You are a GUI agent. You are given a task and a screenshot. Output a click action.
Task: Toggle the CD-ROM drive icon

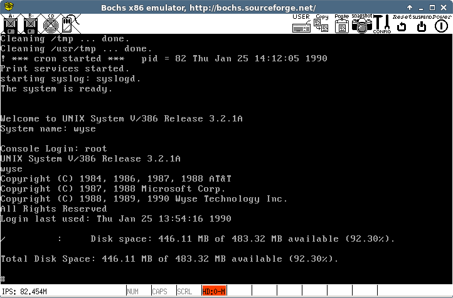click(x=51, y=24)
